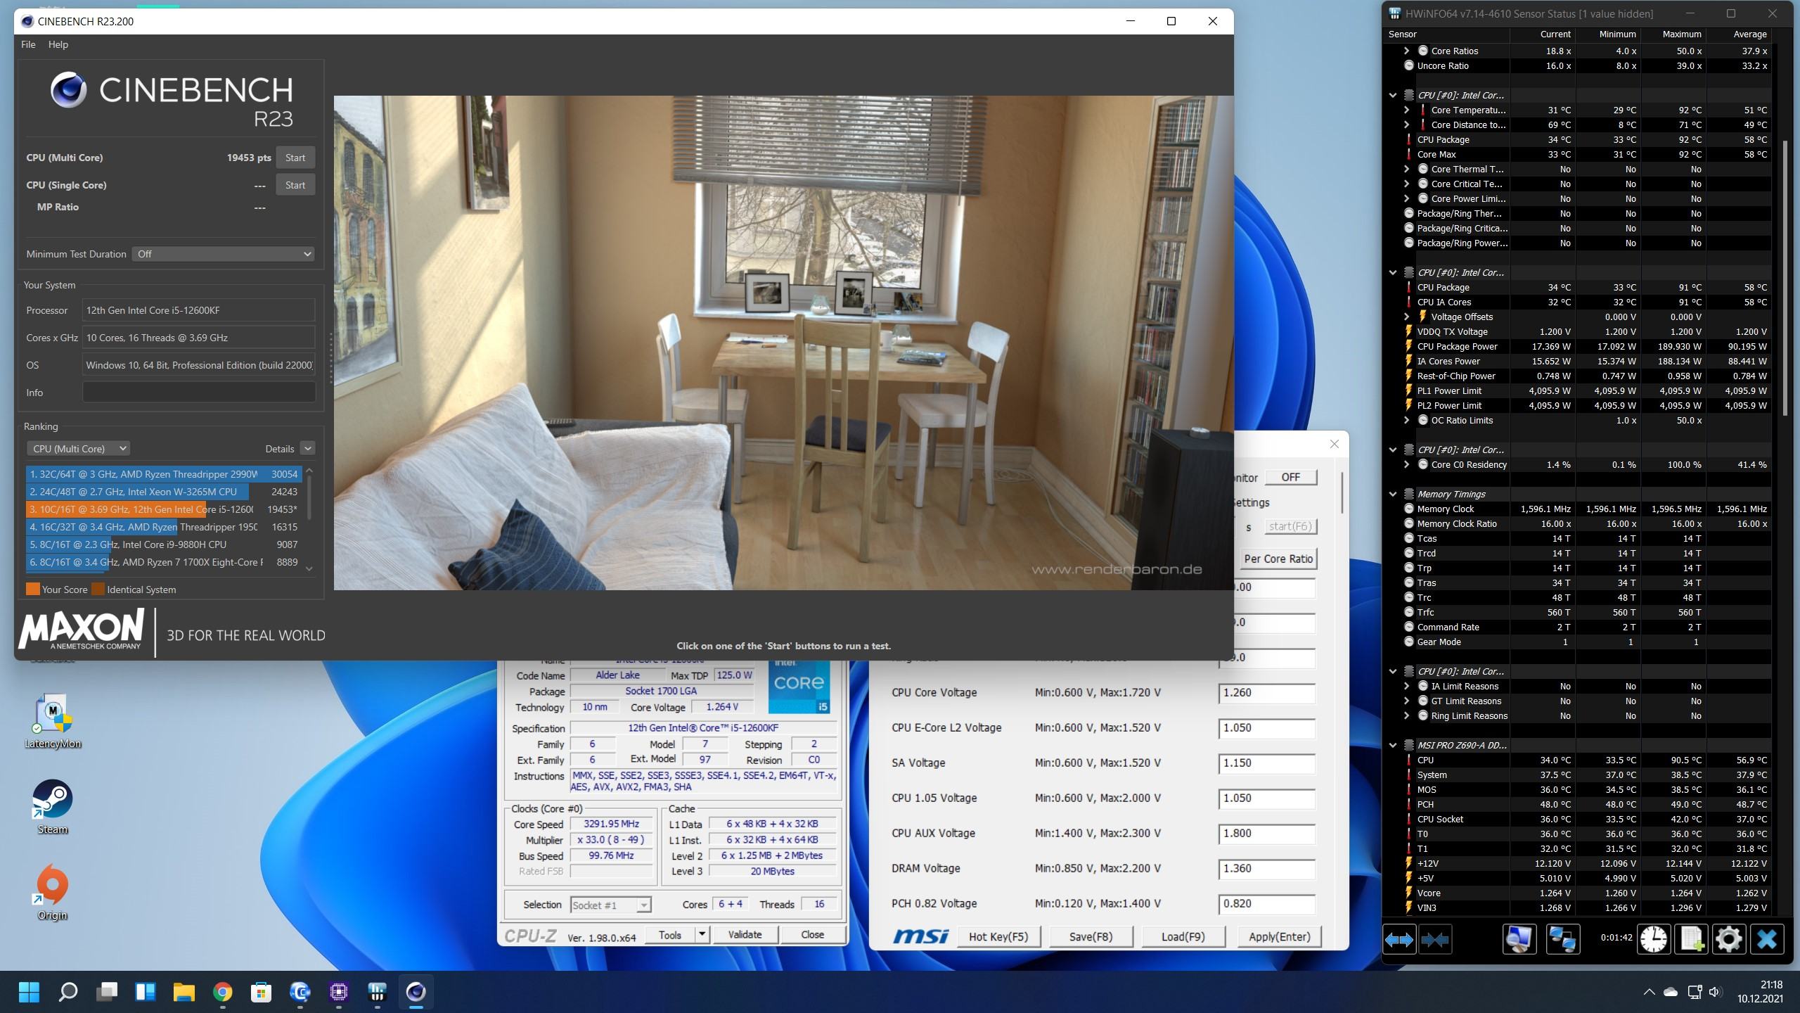Expand Core Ratios sensor row
The image size is (1800, 1013).
point(1406,51)
